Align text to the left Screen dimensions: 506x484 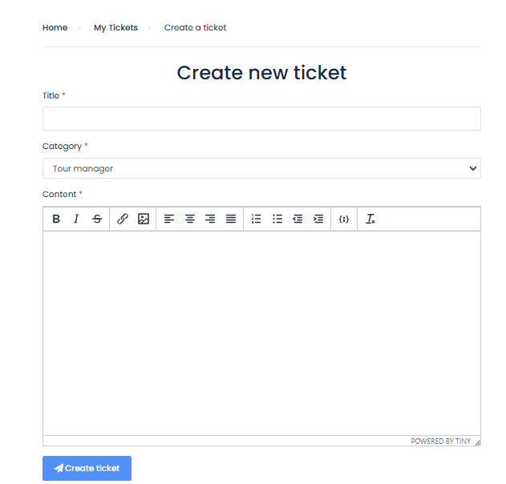(169, 219)
